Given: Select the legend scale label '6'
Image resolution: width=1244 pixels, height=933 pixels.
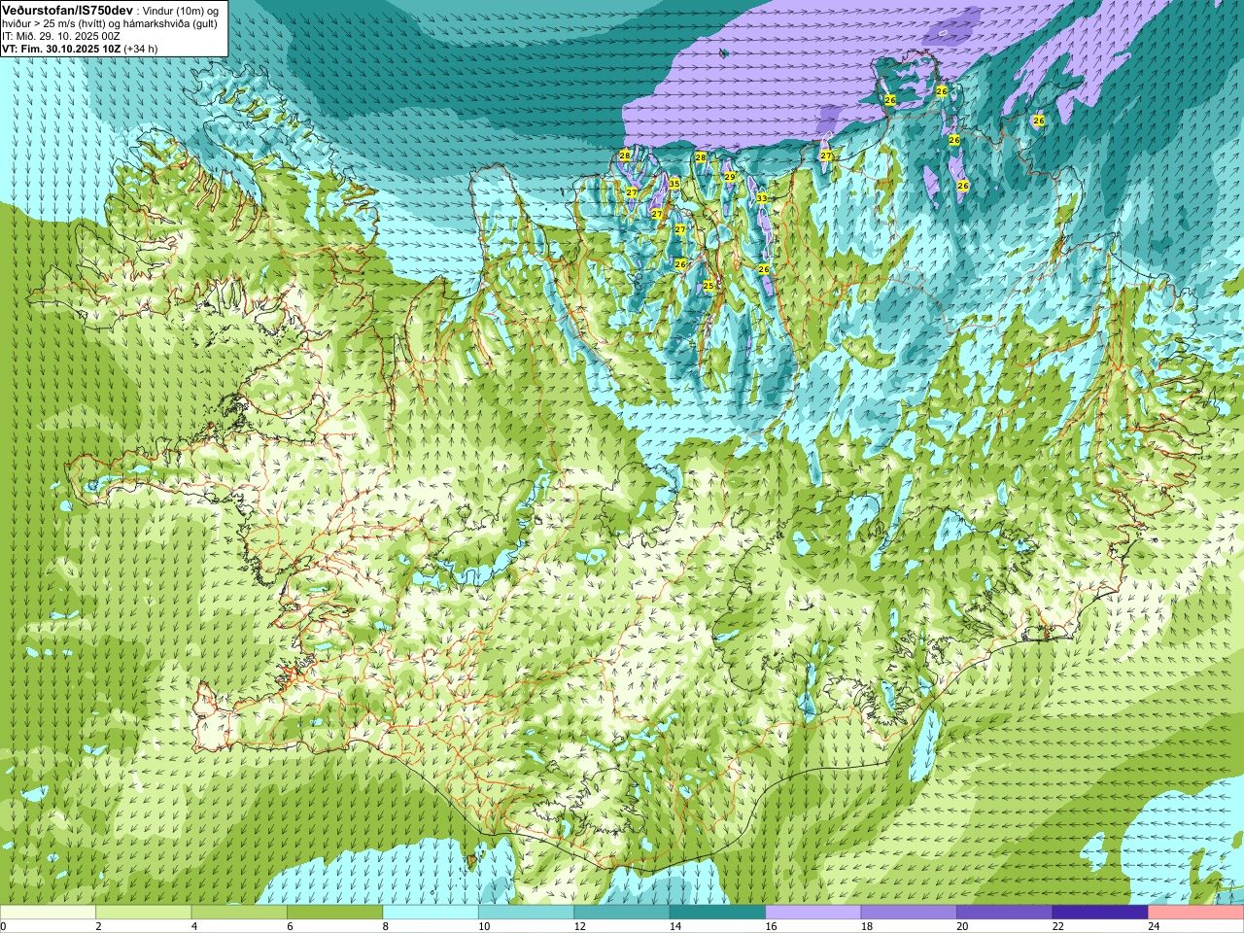Looking at the screenshot, I should coord(290,926).
